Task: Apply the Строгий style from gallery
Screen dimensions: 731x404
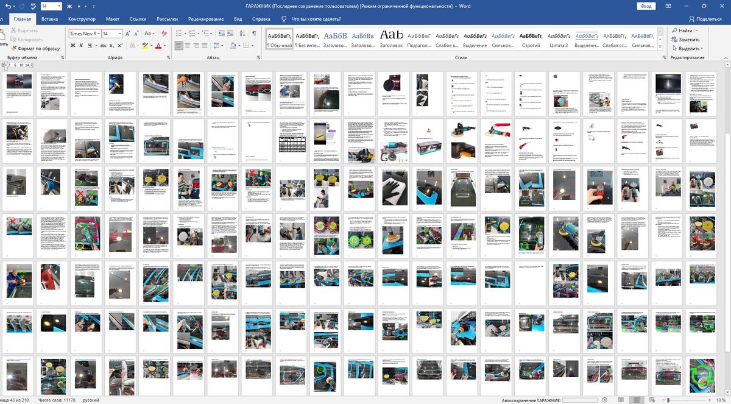Action: click(531, 40)
